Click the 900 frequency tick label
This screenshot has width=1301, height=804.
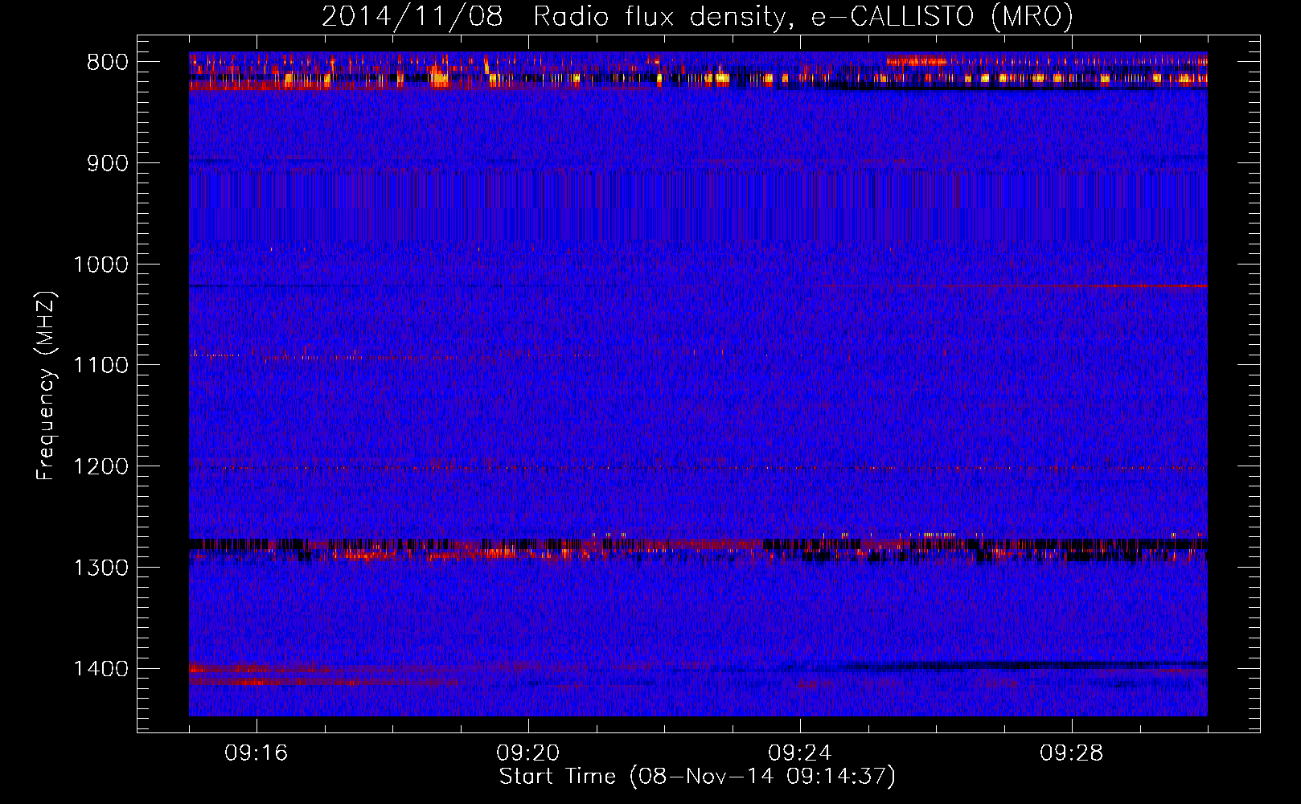click(x=107, y=163)
